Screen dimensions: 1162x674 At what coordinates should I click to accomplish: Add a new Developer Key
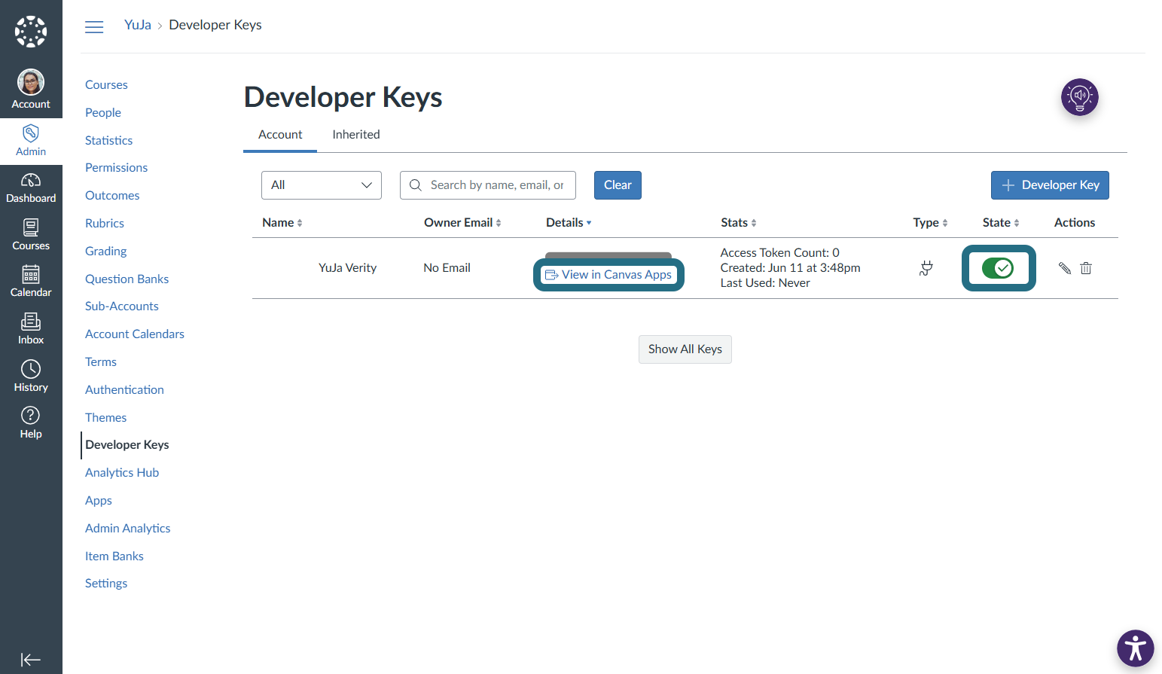click(x=1050, y=185)
